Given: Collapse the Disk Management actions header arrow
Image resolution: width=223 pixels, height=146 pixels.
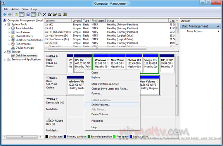Looking at the screenshot, I should [218, 26].
